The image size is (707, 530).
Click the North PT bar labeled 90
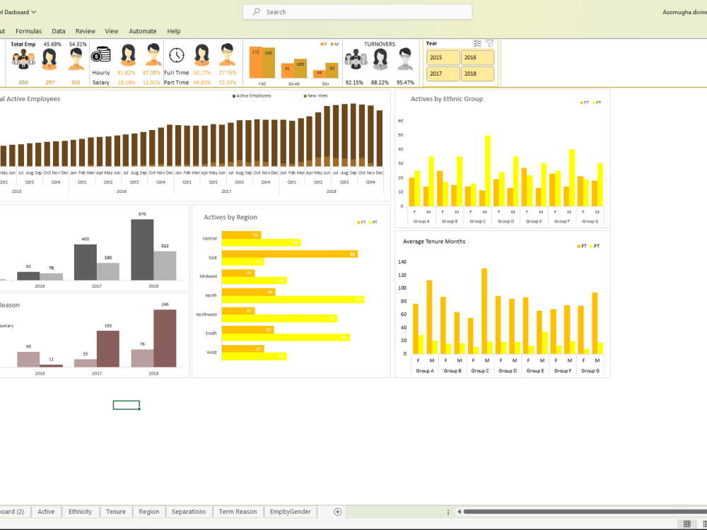[x=293, y=299]
